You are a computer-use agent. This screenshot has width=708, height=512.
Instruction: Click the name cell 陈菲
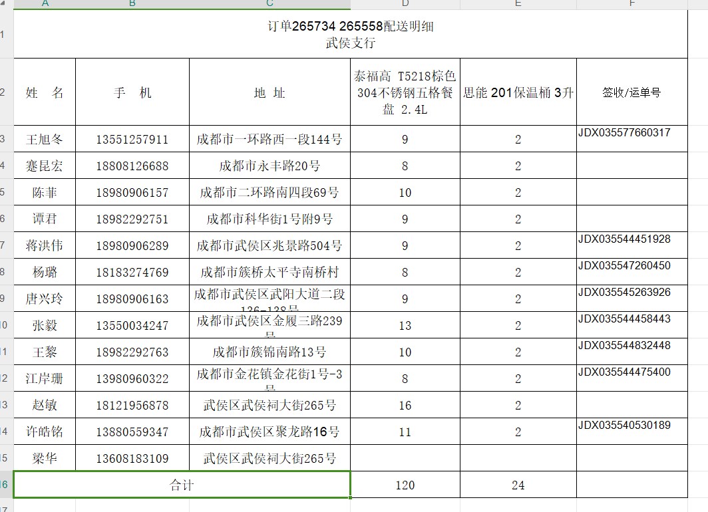click(x=45, y=192)
